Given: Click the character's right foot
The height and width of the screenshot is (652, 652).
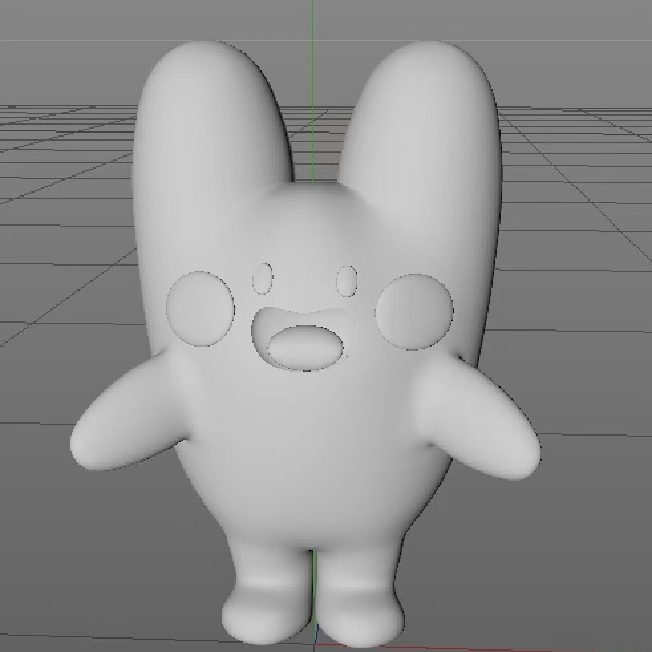Looking at the screenshot, I should point(360,615).
